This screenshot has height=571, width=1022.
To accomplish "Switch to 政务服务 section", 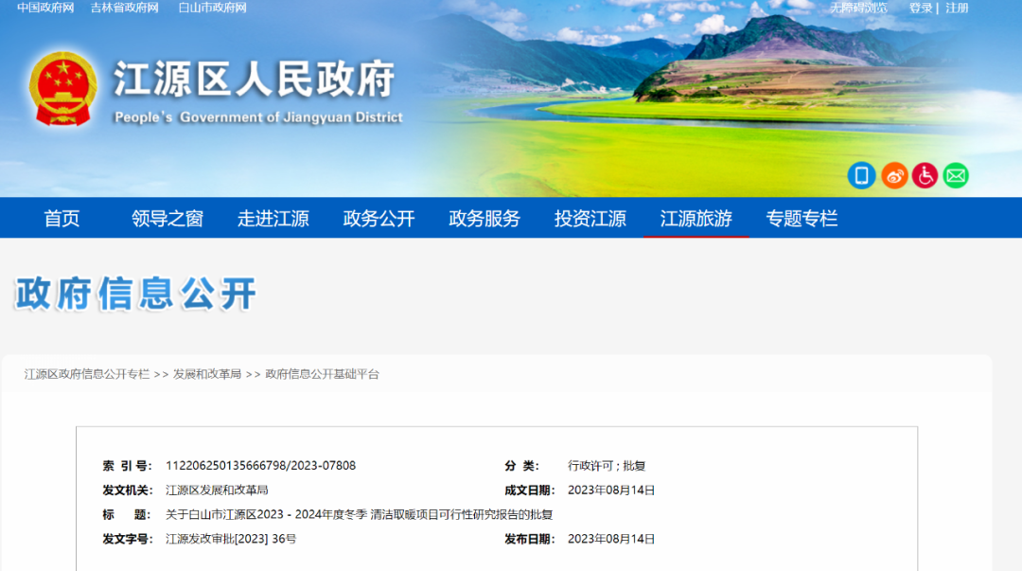I will 485,219.
